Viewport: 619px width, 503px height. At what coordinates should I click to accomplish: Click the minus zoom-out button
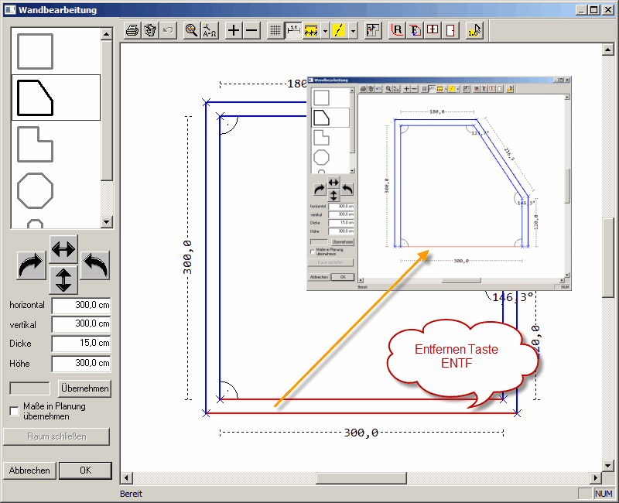251,30
